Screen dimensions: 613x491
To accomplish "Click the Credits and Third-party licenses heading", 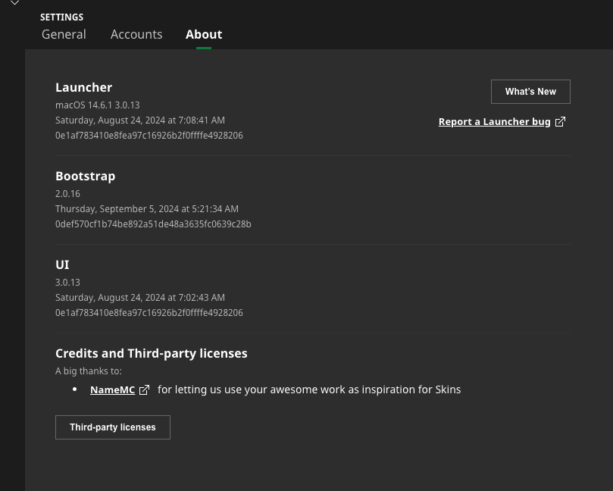I will pyautogui.click(x=151, y=354).
